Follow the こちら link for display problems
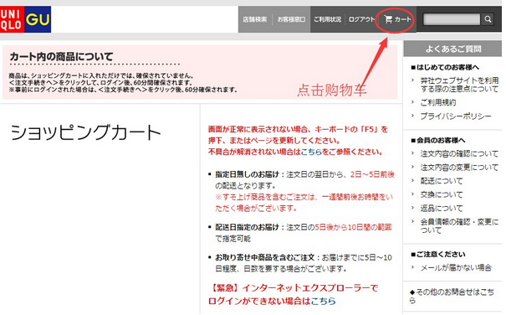This screenshot has width=506, height=315. pos(311,152)
